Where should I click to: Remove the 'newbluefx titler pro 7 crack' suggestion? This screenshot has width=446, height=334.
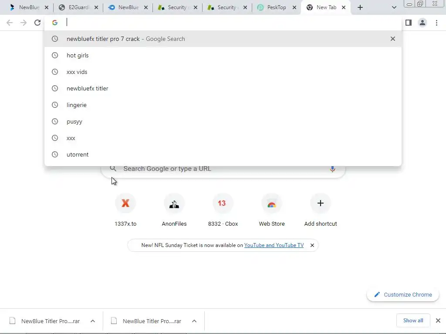click(x=393, y=39)
